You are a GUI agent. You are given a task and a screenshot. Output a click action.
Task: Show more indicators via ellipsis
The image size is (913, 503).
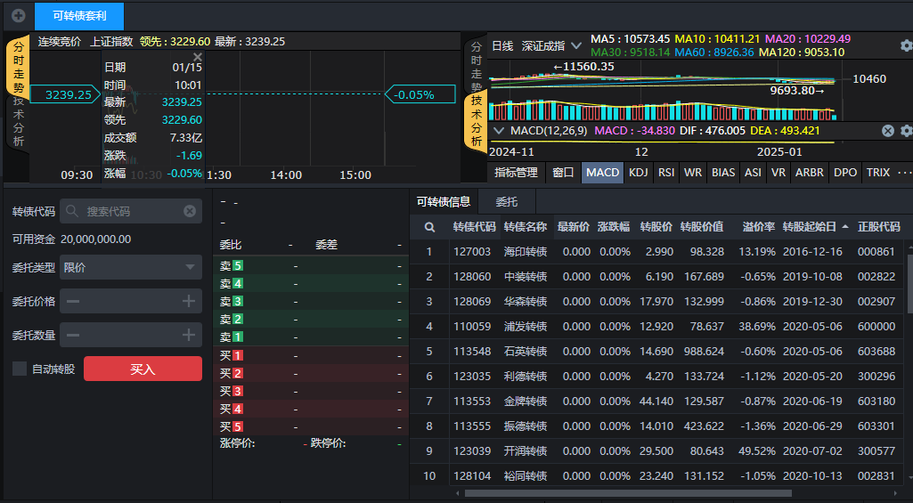click(x=904, y=173)
